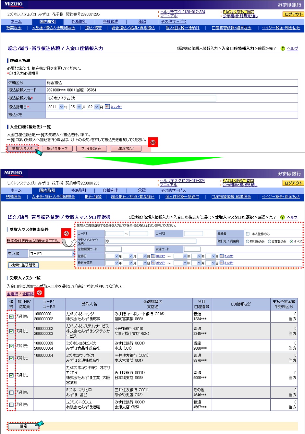The width and height of the screenshot is (305, 434).
Task: Uncheck the カ)ミズホコウギョウ payee row
Action: (11, 375)
